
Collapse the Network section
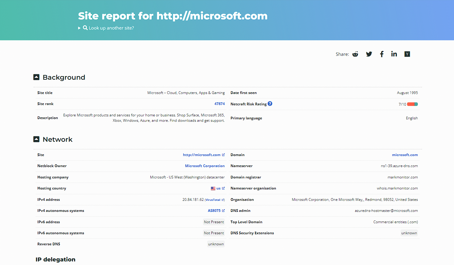[x=36, y=139]
